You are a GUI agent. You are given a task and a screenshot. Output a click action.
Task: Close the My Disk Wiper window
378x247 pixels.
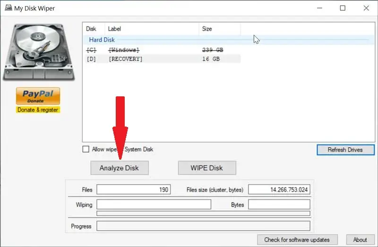366,8
